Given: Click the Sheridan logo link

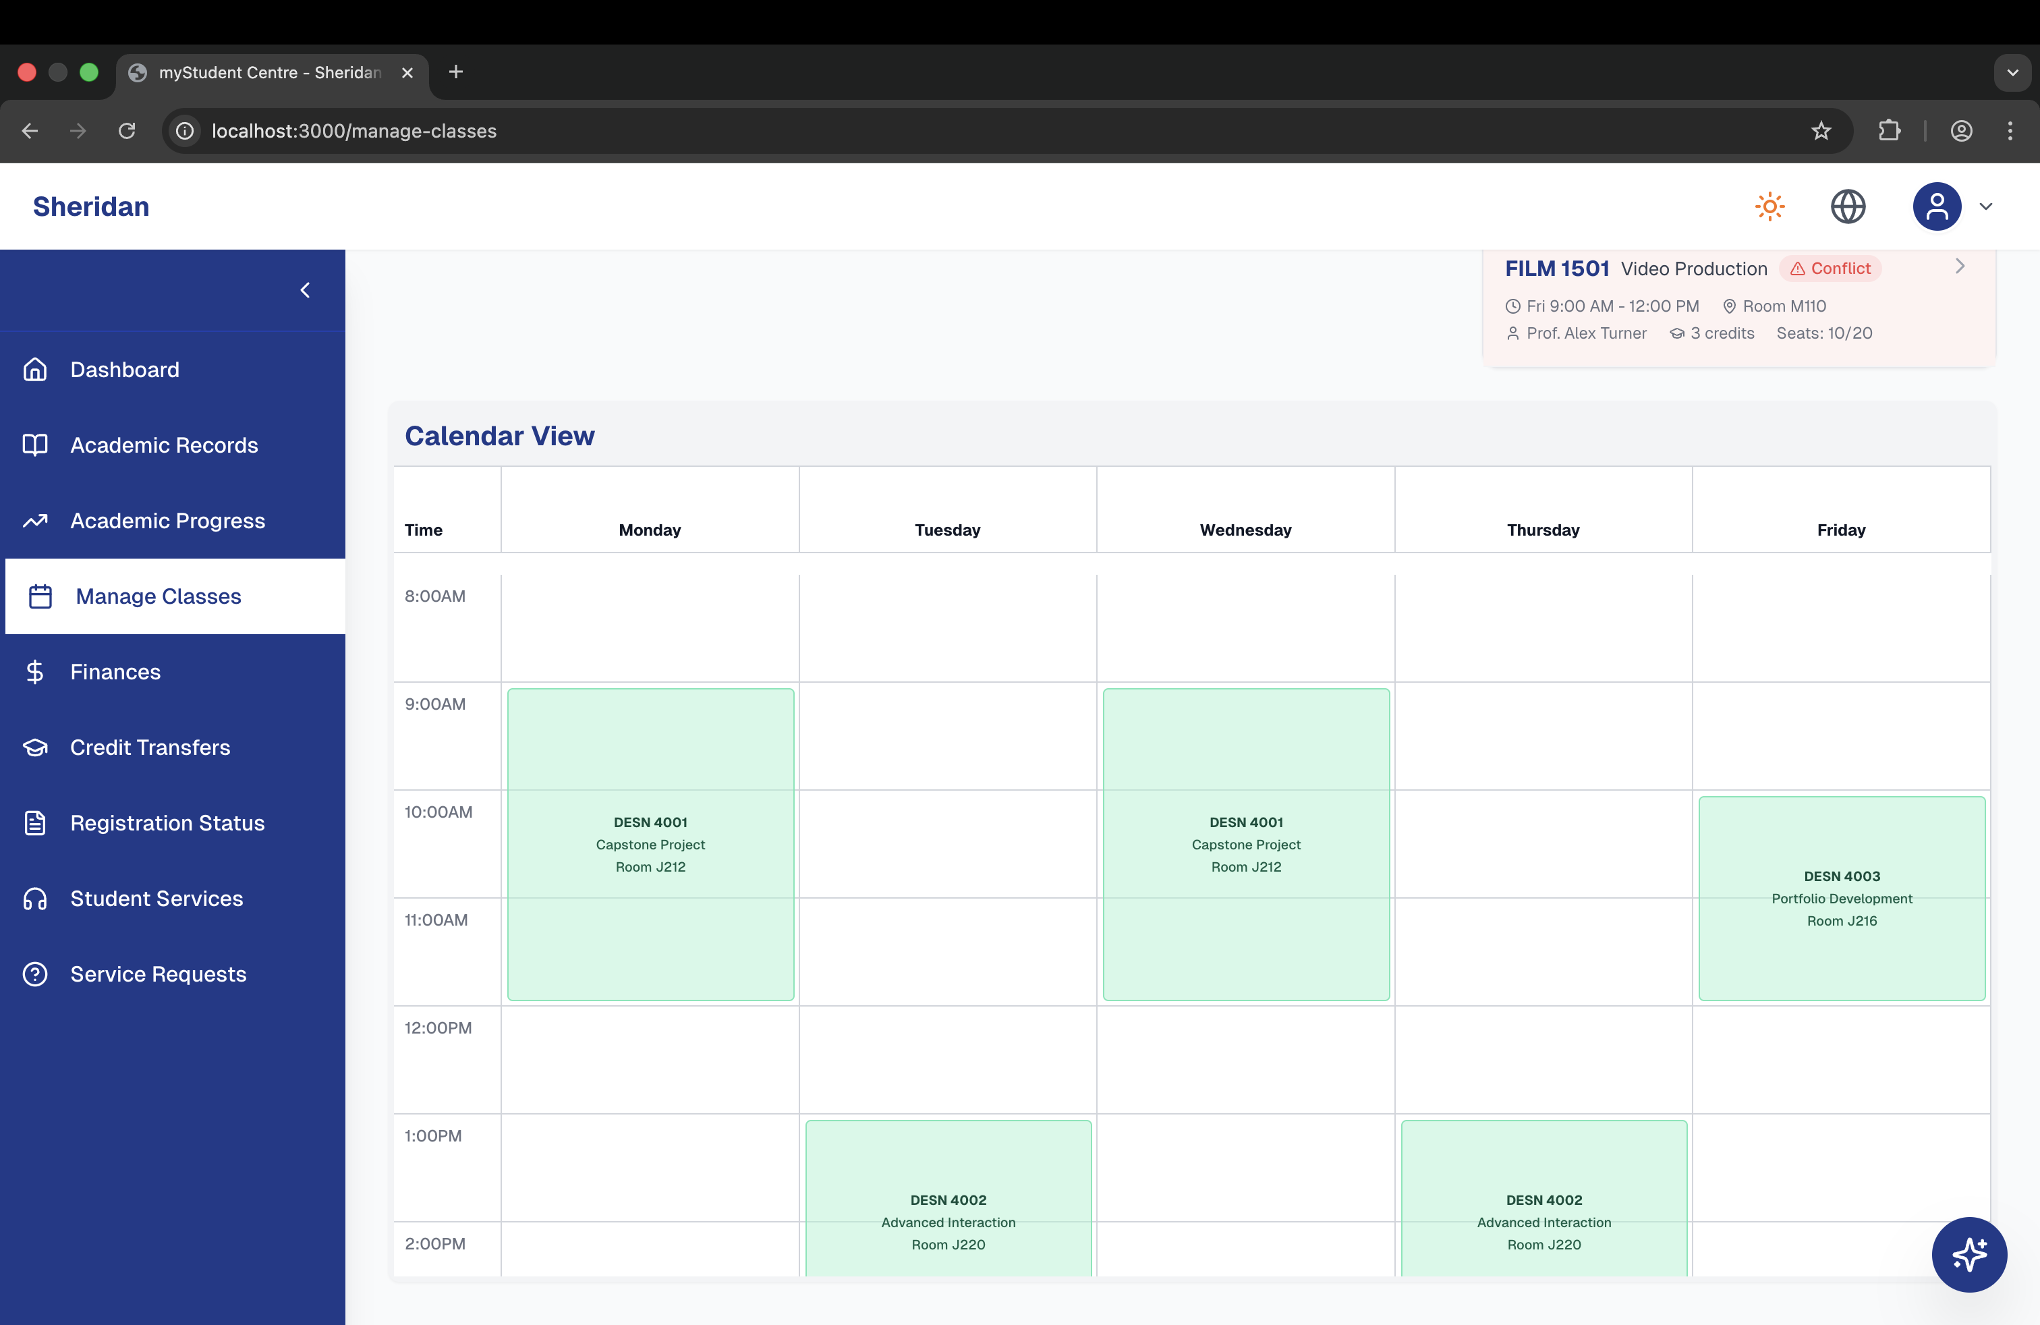Looking at the screenshot, I should point(91,206).
